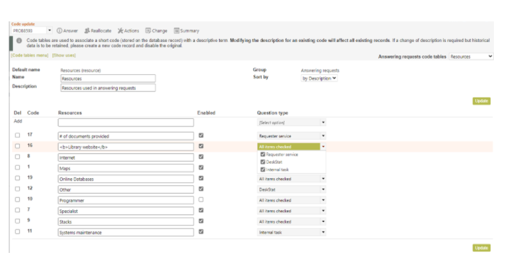Open the Sort by Description dropdown
Image resolution: width=516 pixels, height=270 pixels.
(319, 78)
